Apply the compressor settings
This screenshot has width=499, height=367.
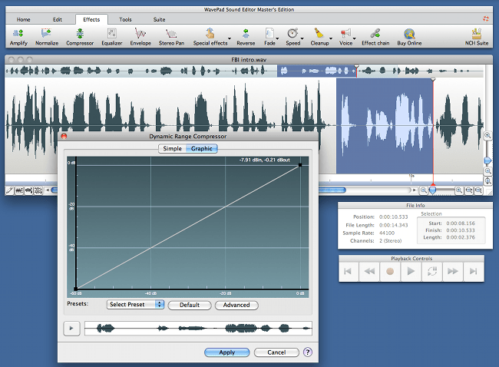[227, 352]
